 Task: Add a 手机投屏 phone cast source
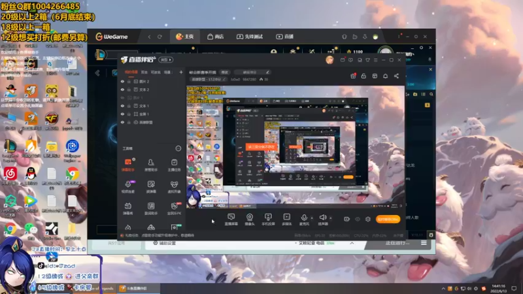click(268, 220)
